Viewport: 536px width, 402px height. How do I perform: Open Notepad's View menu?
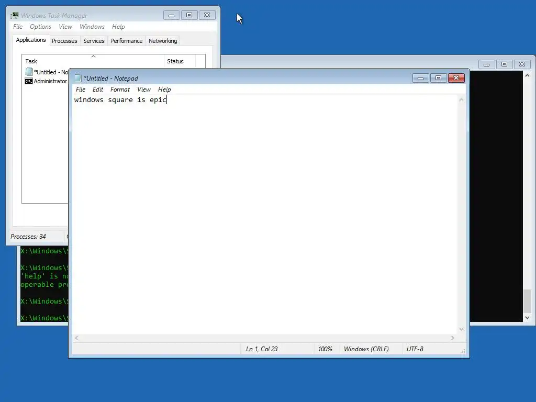pyautogui.click(x=144, y=90)
